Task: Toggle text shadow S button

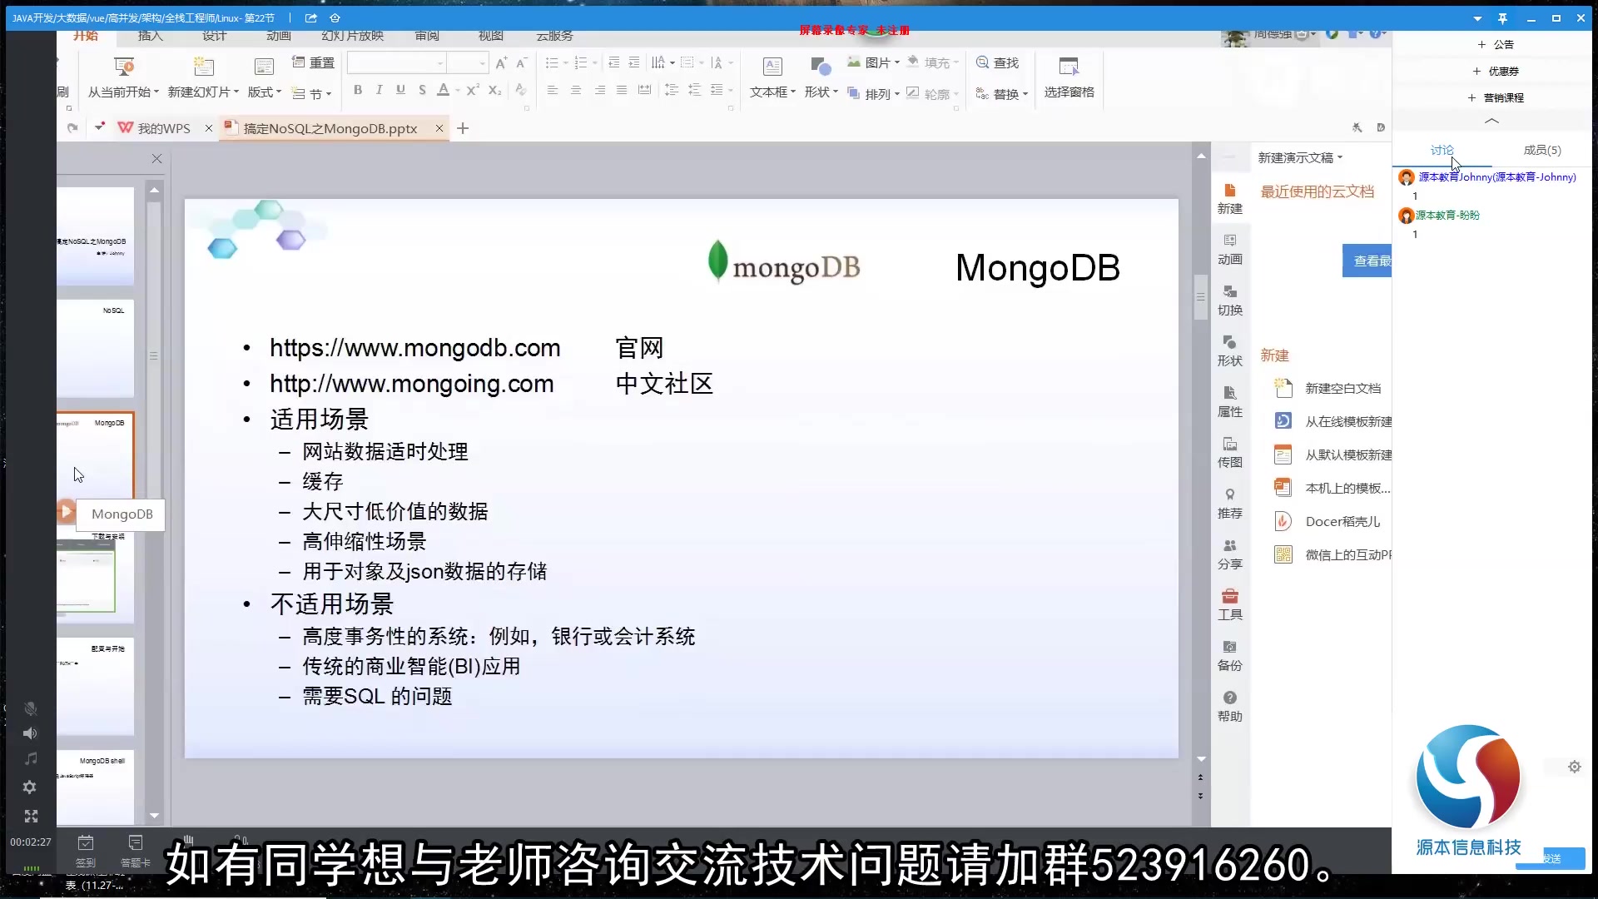Action: click(x=422, y=90)
